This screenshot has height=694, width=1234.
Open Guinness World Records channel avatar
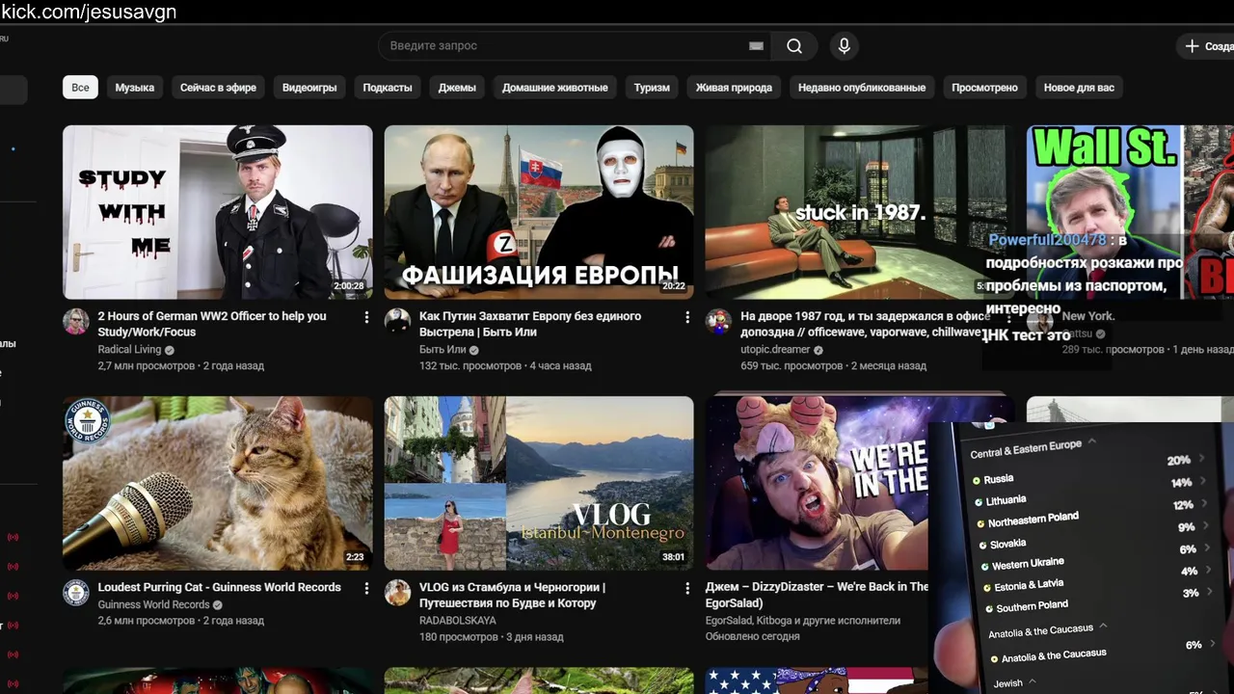pyautogui.click(x=76, y=593)
